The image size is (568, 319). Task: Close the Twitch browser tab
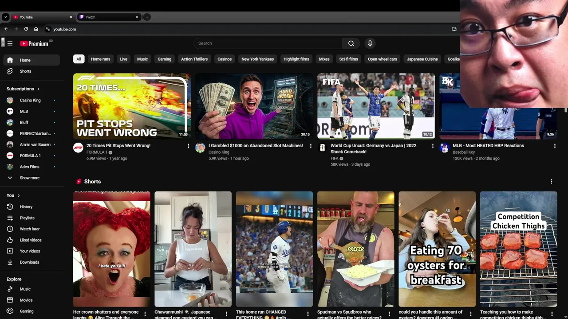[137, 17]
